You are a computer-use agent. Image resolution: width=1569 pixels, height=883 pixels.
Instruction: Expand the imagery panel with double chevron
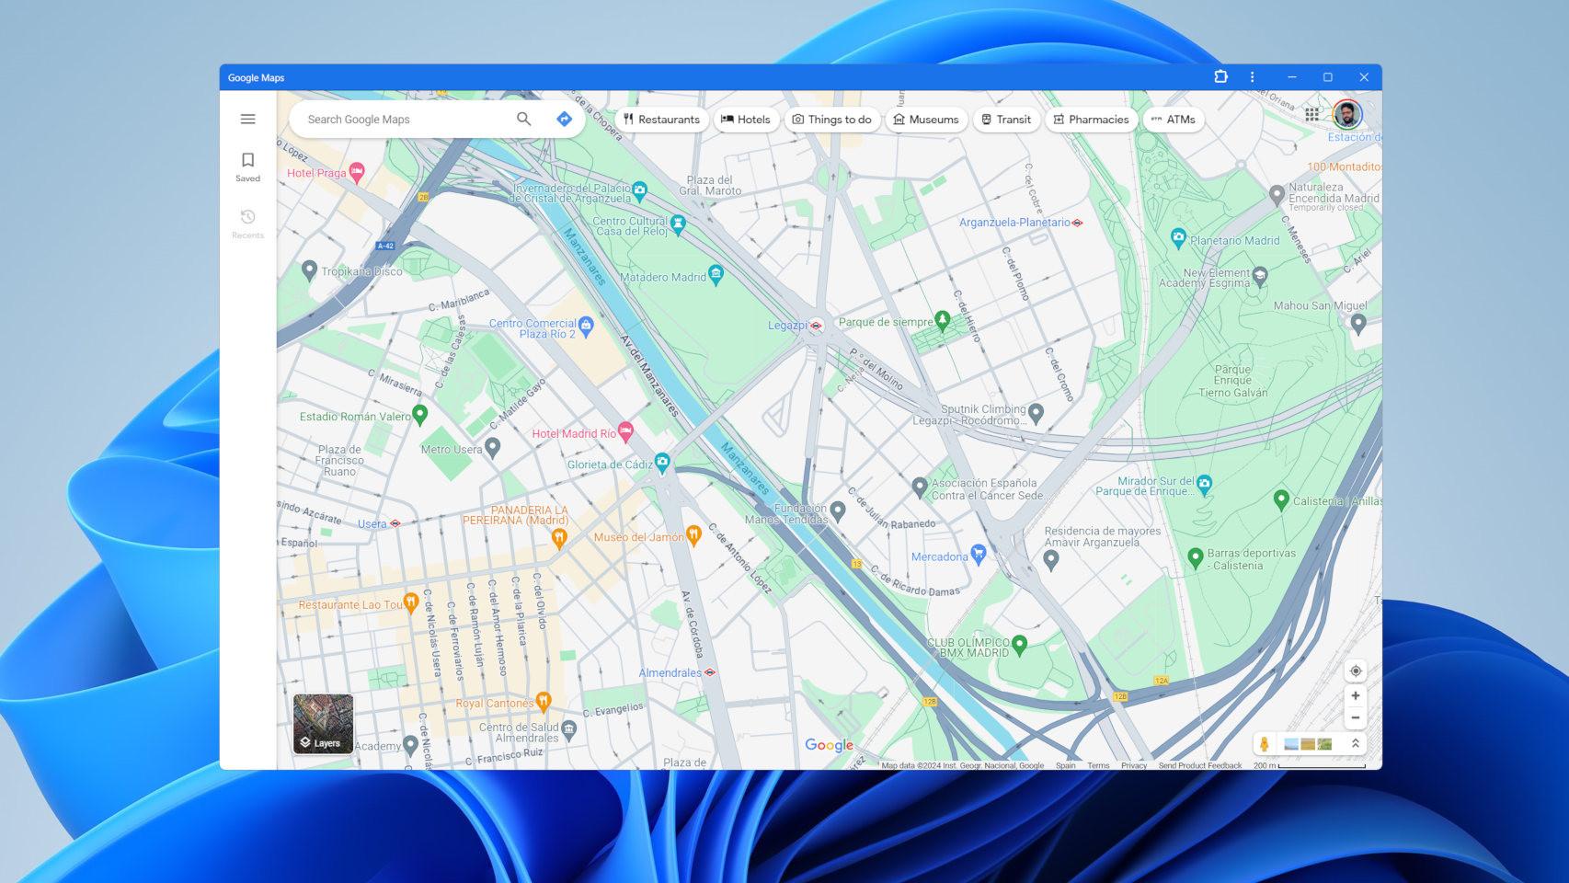pyautogui.click(x=1355, y=743)
